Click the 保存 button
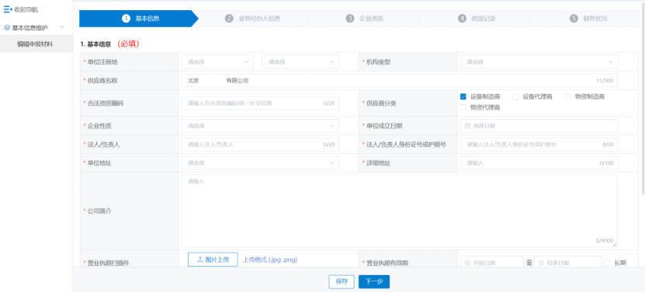645x293 pixels. point(342,281)
